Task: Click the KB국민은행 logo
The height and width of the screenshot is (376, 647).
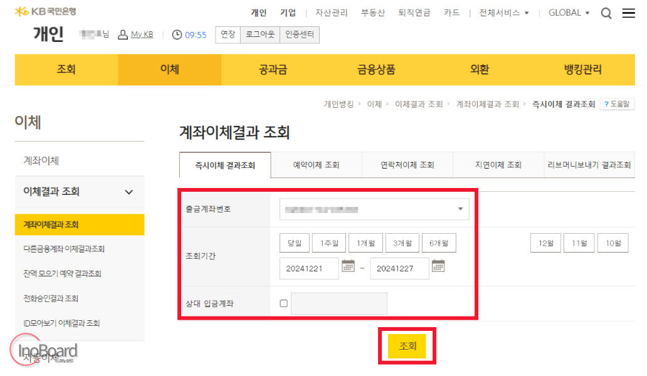Action: [45, 11]
